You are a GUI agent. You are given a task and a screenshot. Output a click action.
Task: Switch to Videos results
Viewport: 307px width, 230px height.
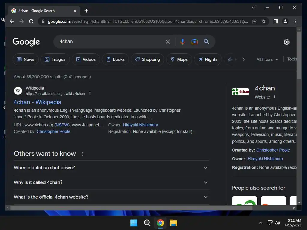coord(86,59)
